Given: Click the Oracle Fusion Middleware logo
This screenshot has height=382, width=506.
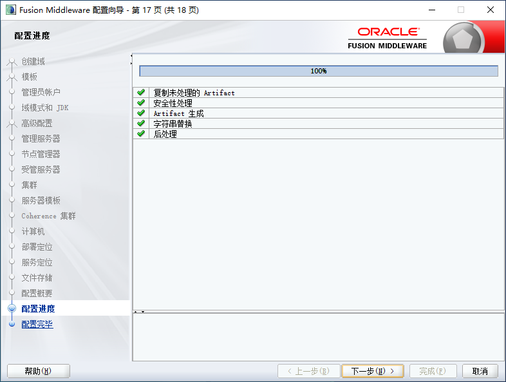Looking at the screenshot, I should (388, 38).
